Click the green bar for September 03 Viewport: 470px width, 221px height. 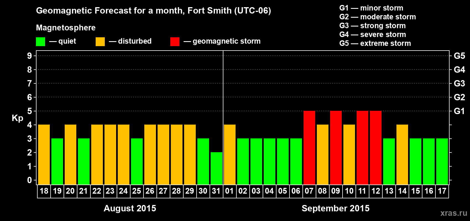coord(256,162)
